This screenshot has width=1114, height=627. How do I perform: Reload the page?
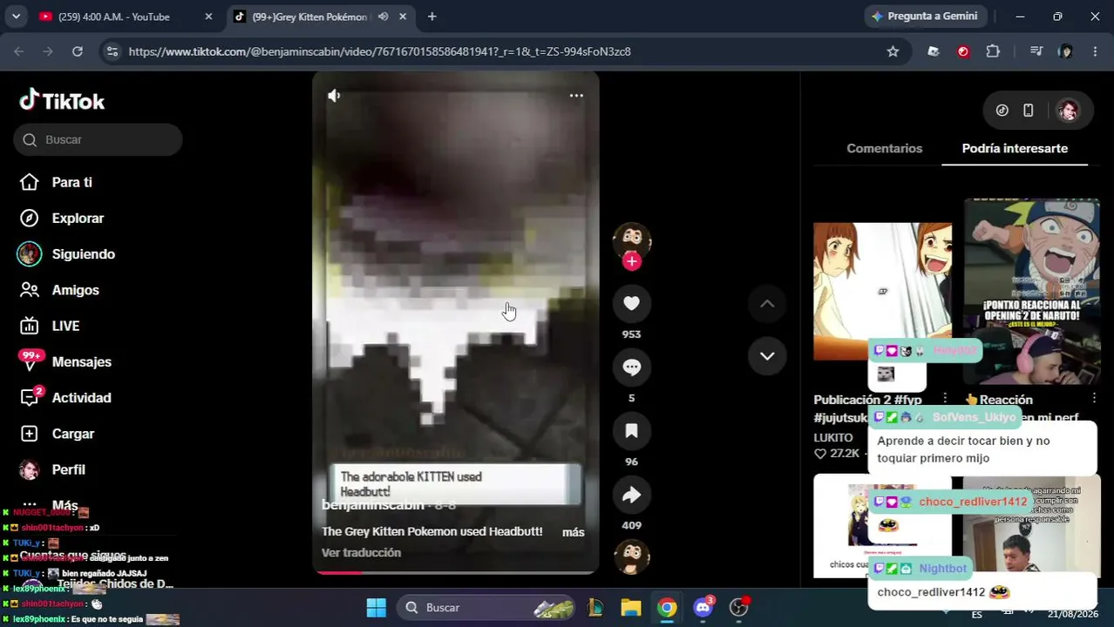coord(78,51)
